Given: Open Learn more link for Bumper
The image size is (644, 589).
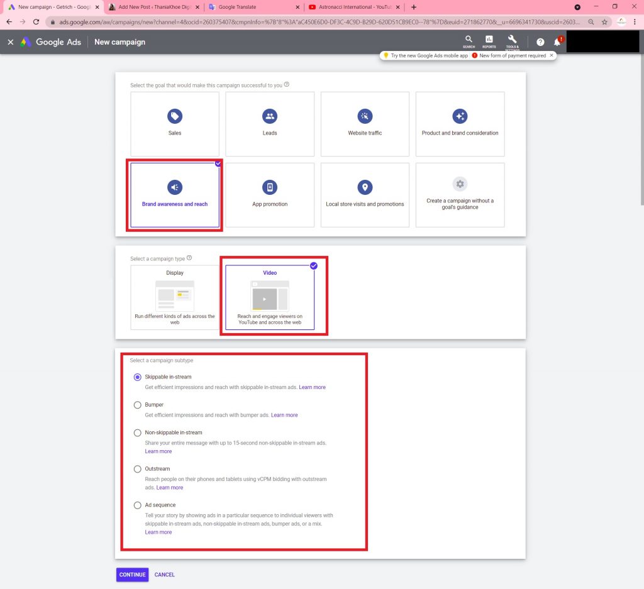Looking at the screenshot, I should [x=284, y=415].
